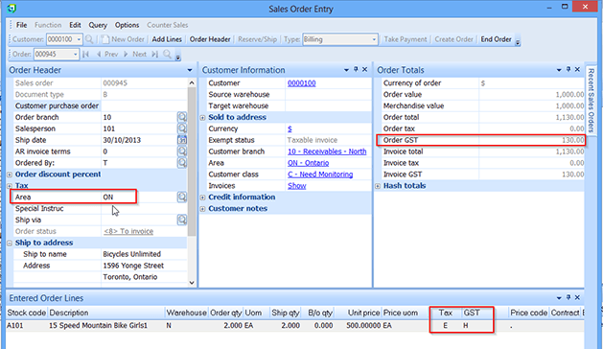Open the Edit menu
The height and width of the screenshot is (349, 603).
pyautogui.click(x=75, y=25)
